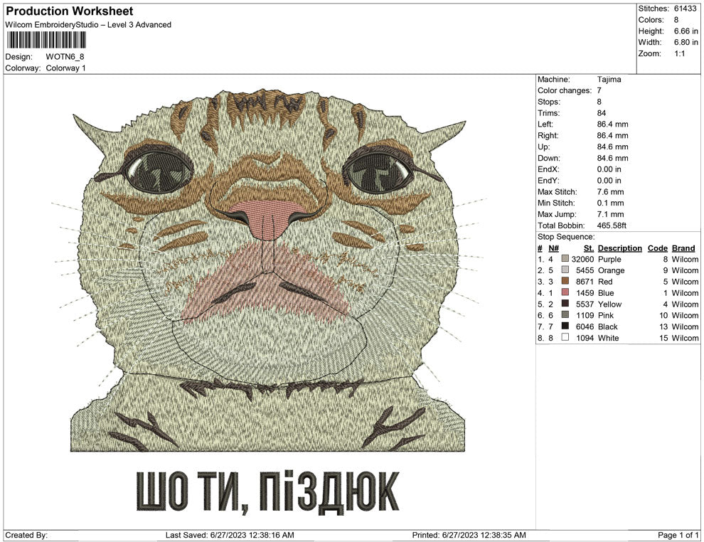This screenshot has width=704, height=542.
Task: Click 'Printed: 6/27/2023 12:38:35 AM'
Action: click(x=469, y=535)
